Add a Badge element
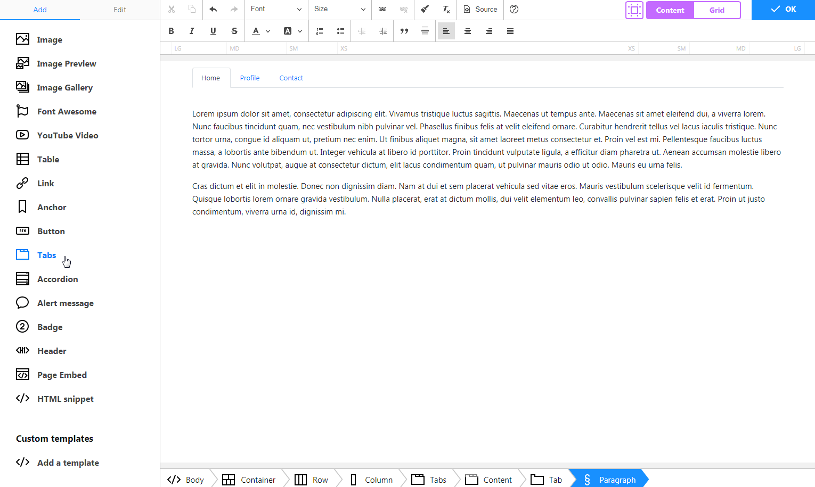 (39, 327)
